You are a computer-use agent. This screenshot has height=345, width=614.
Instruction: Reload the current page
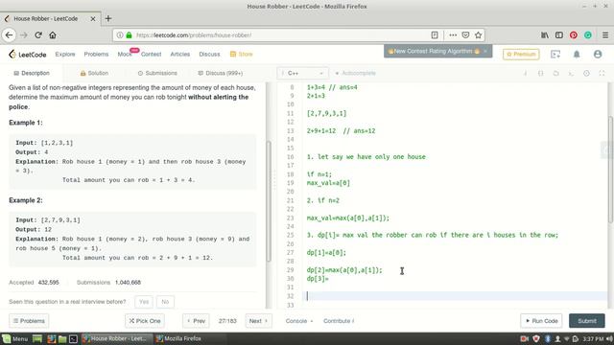[x=38, y=35]
